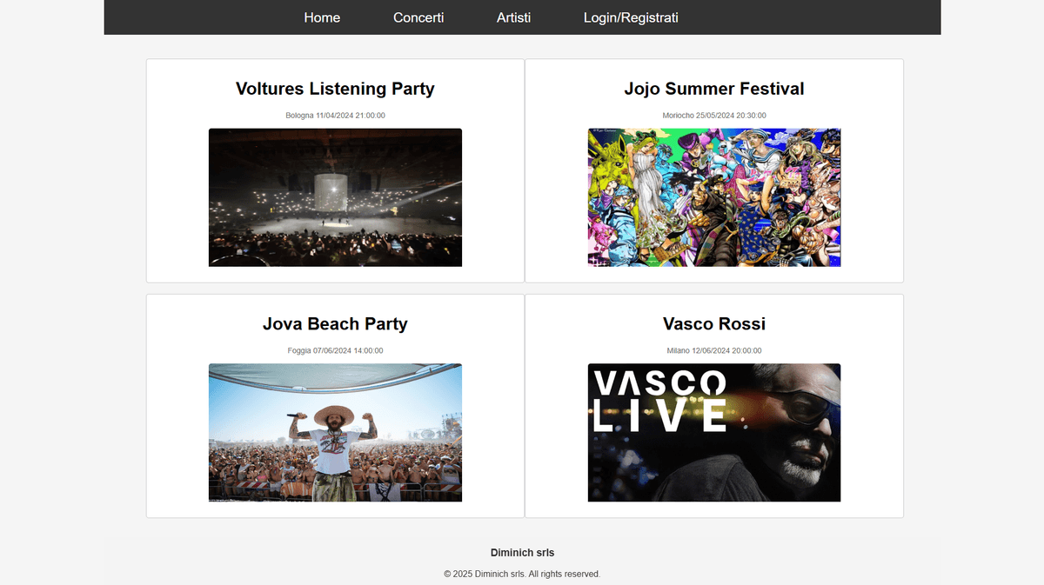Click the 2025 copyright notice in footer
Screen dimensions: 1044x585
522,574
